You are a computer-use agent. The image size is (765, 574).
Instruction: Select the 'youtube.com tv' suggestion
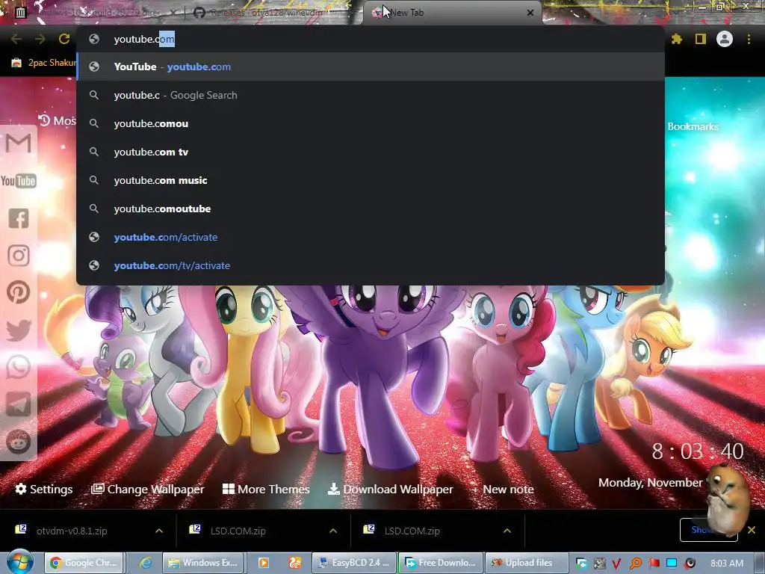click(x=371, y=152)
